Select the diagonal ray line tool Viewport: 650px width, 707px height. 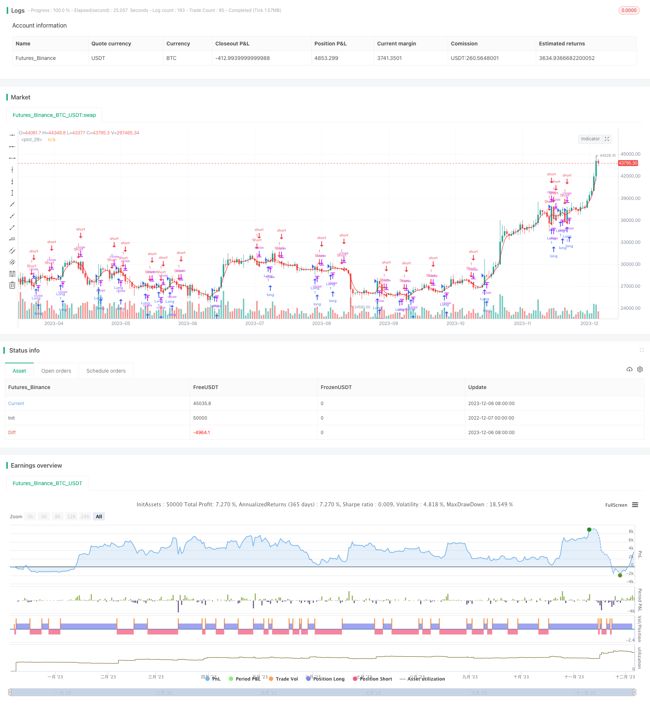pos(12,216)
